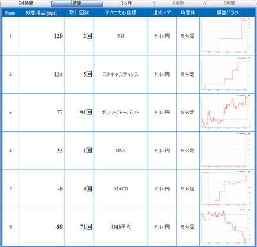
Task: Click the DMI indicator name
Action: 121,151
